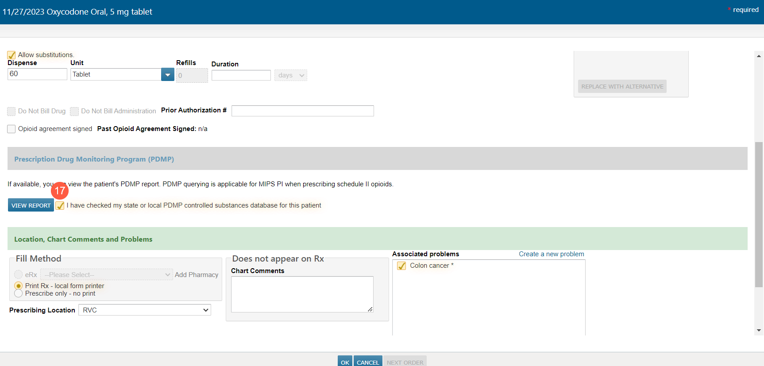Click the resize handle of Chart Comments
Image resolution: width=764 pixels, height=366 pixels.
[370, 309]
